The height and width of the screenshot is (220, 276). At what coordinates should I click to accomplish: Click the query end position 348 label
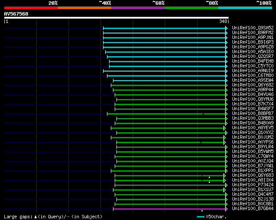(223, 21)
